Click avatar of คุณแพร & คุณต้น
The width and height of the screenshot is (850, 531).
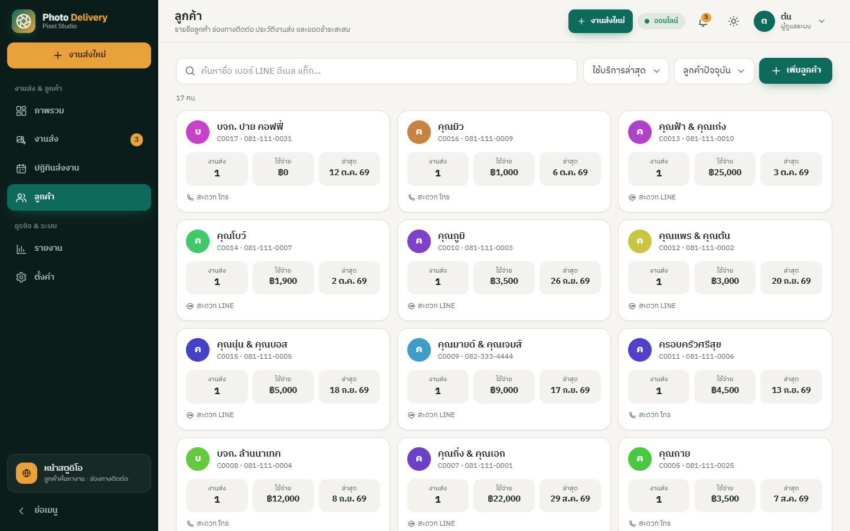point(640,241)
